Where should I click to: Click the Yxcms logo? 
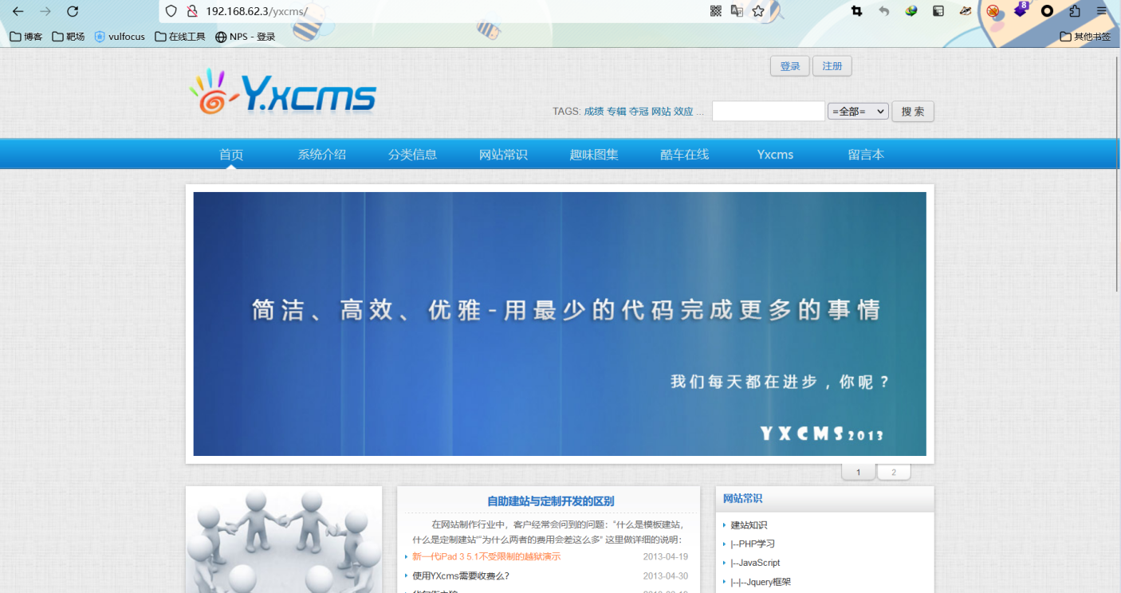click(x=282, y=92)
